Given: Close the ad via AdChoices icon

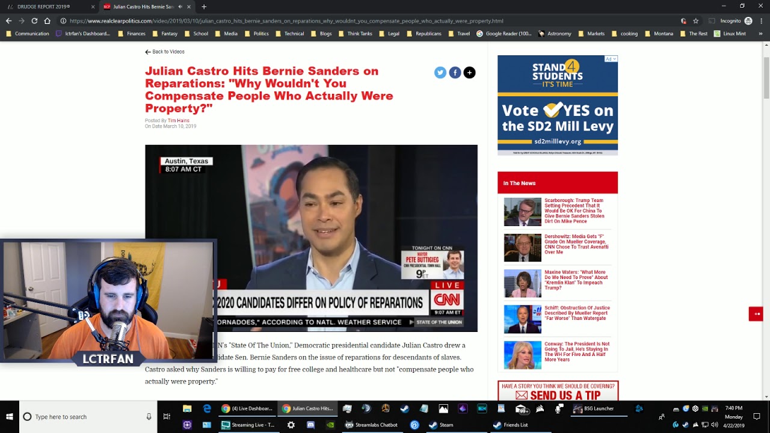Looking at the screenshot, I should [611, 59].
